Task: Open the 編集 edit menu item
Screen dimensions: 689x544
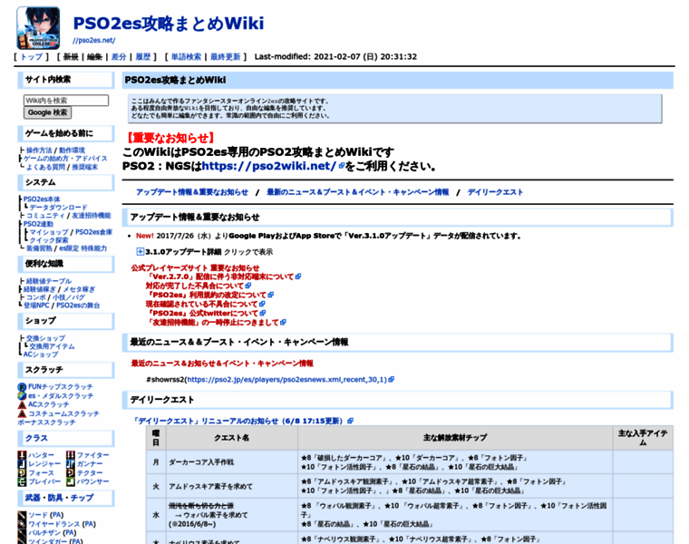Action: tap(94, 57)
